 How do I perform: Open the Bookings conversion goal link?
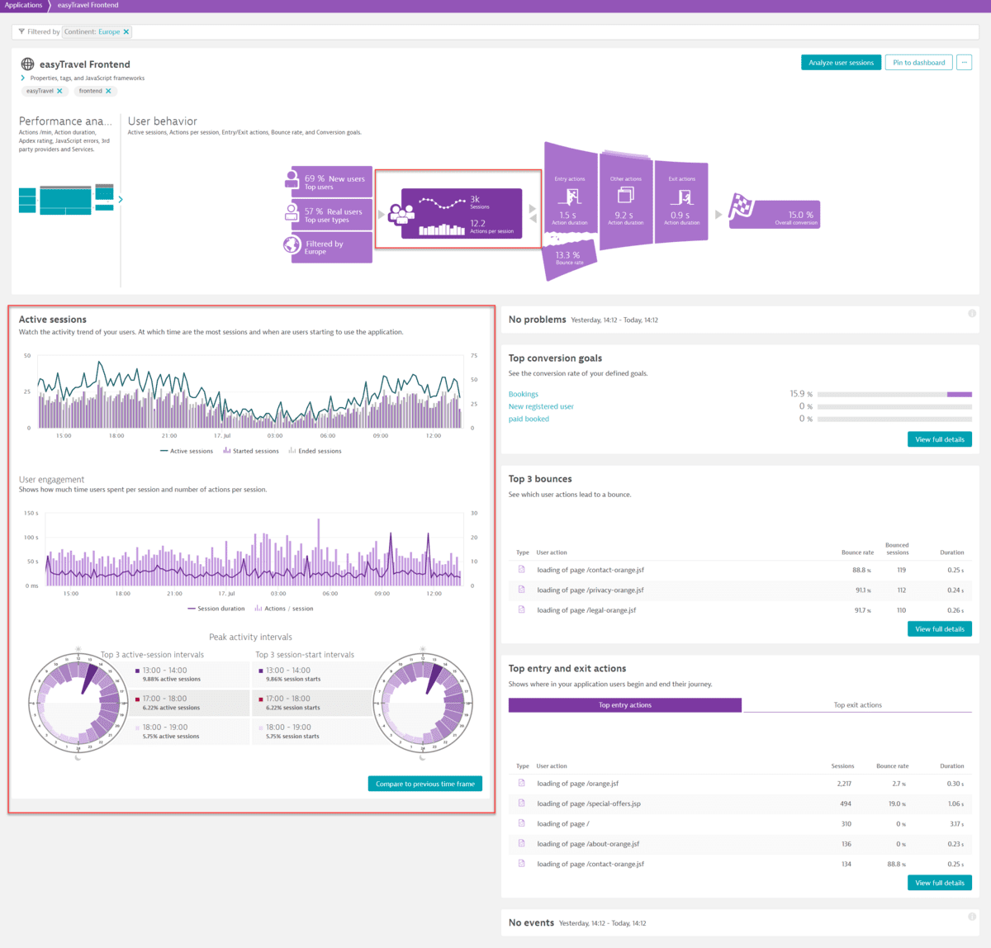tap(523, 394)
